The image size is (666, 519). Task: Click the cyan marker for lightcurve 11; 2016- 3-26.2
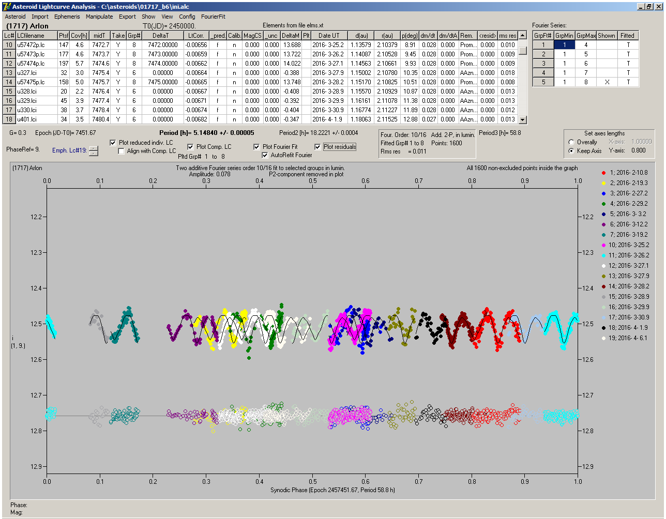[604, 255]
